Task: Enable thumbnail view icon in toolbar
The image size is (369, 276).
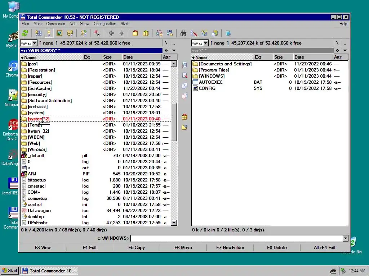Action: [59, 33]
